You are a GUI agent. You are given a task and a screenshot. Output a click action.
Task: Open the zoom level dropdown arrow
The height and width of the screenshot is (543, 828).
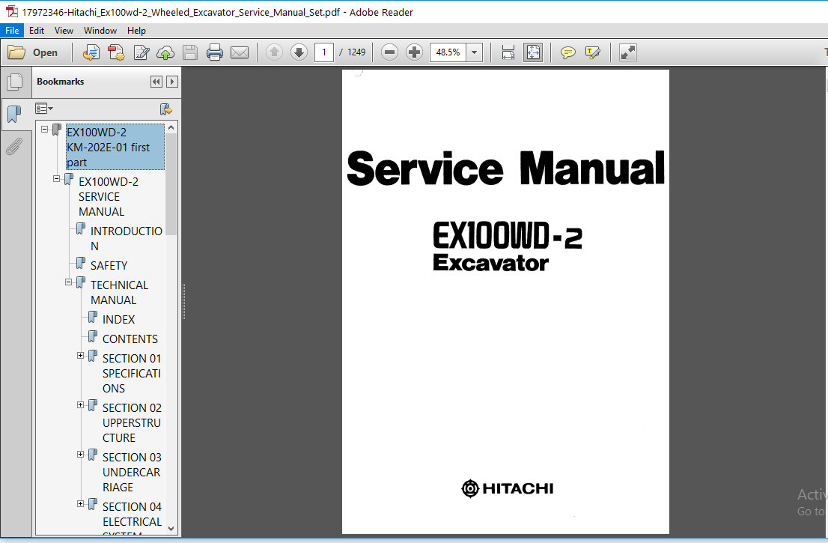[x=474, y=52]
